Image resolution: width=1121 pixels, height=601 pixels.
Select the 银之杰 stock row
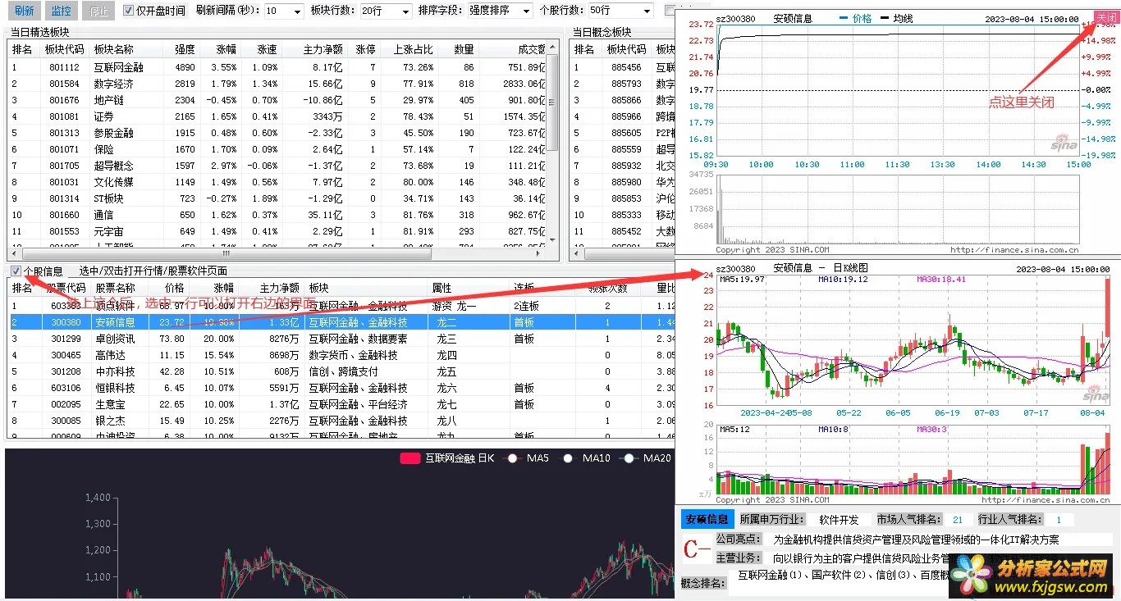pyautogui.click(x=342, y=421)
